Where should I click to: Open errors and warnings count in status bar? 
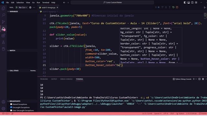(6, 113)
